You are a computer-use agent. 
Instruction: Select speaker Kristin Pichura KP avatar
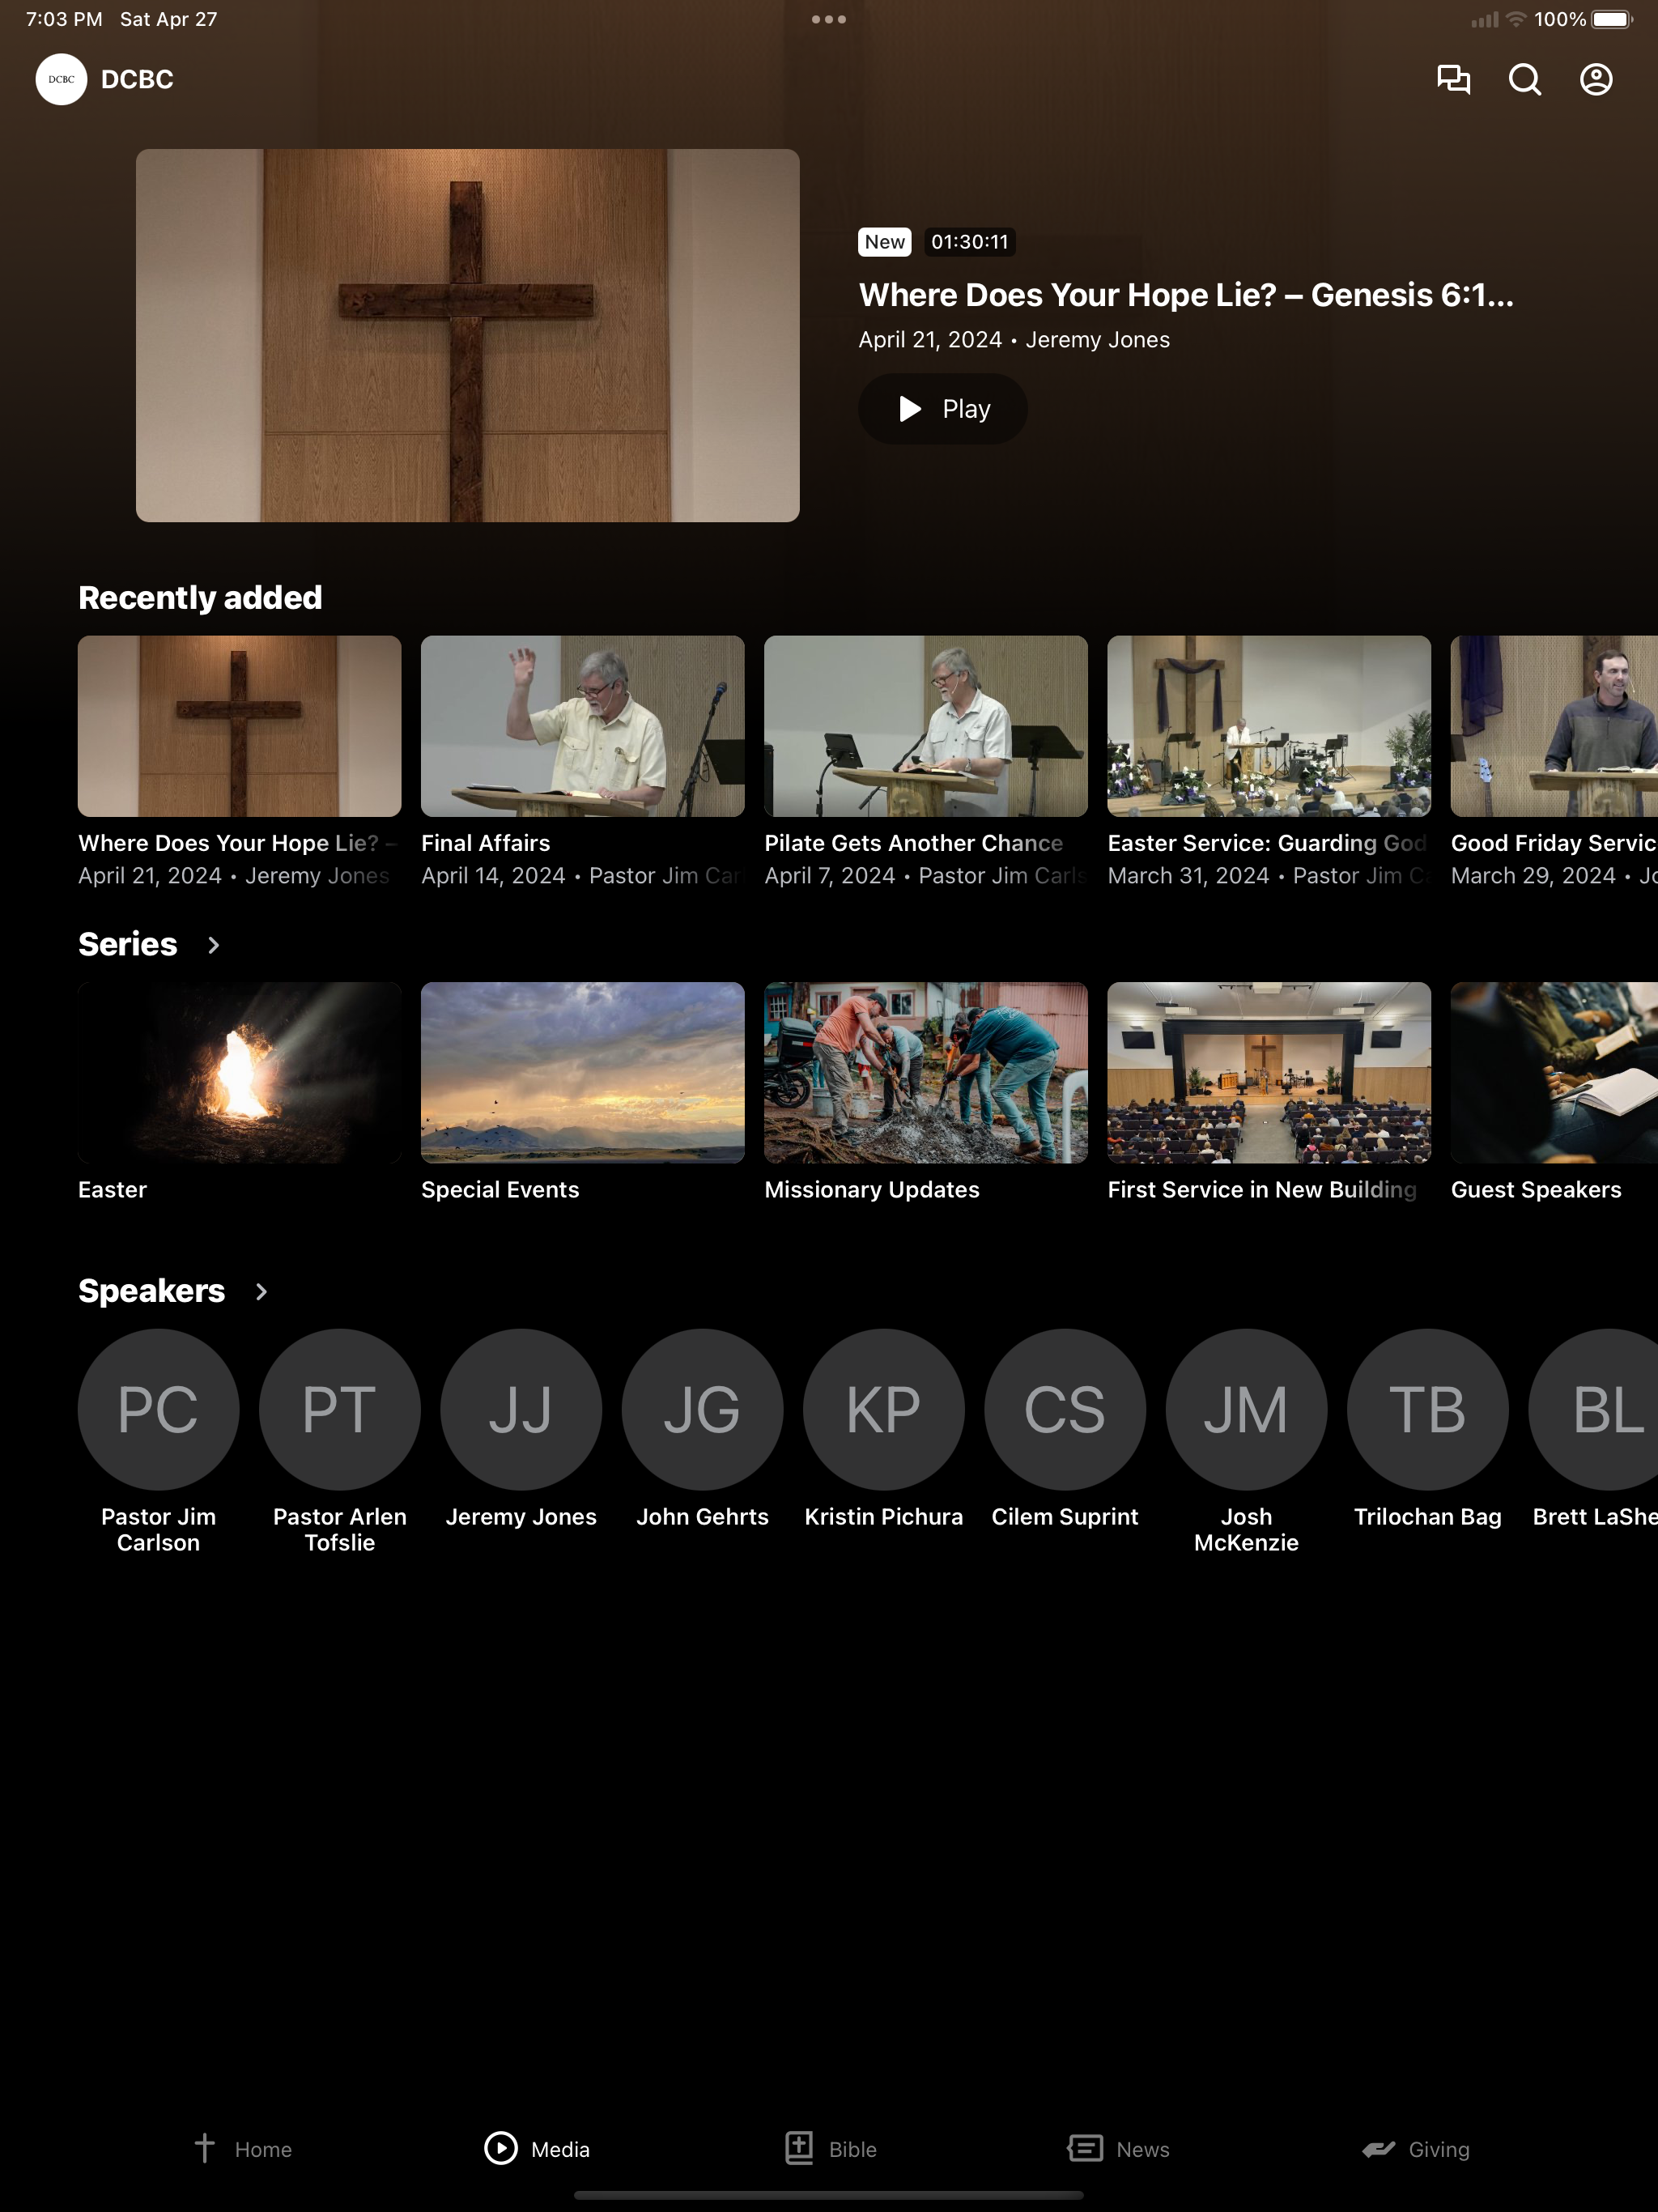[x=884, y=1409]
